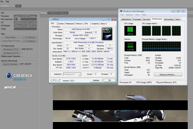Open the Caches tab in CPU-Z
This screenshot has height=129, width=193.
61,24
